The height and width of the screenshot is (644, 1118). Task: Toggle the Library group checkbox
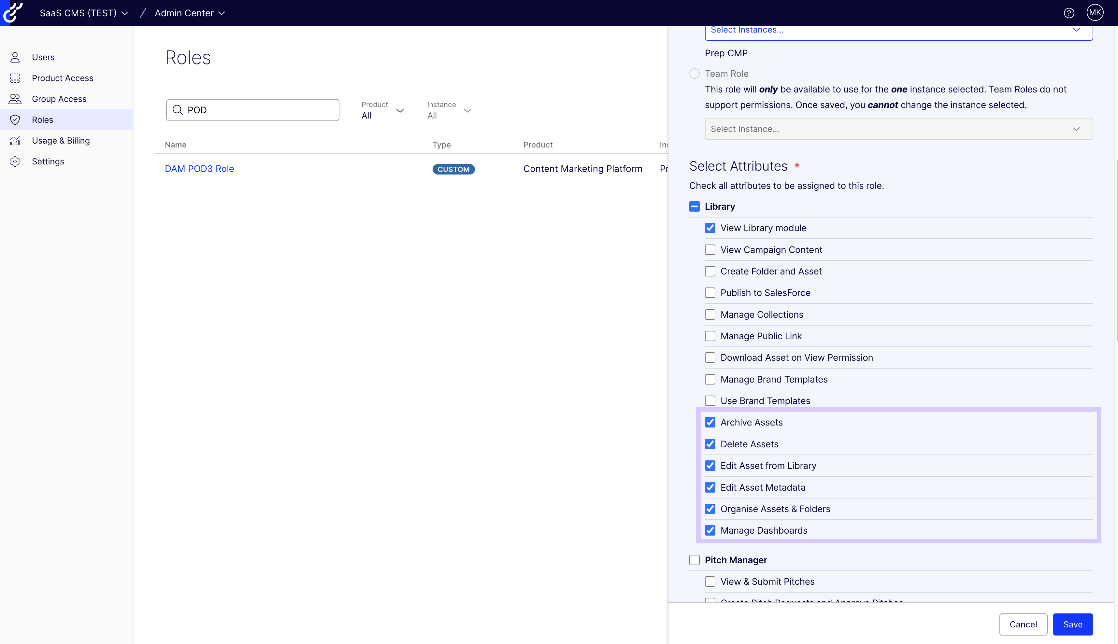(694, 206)
